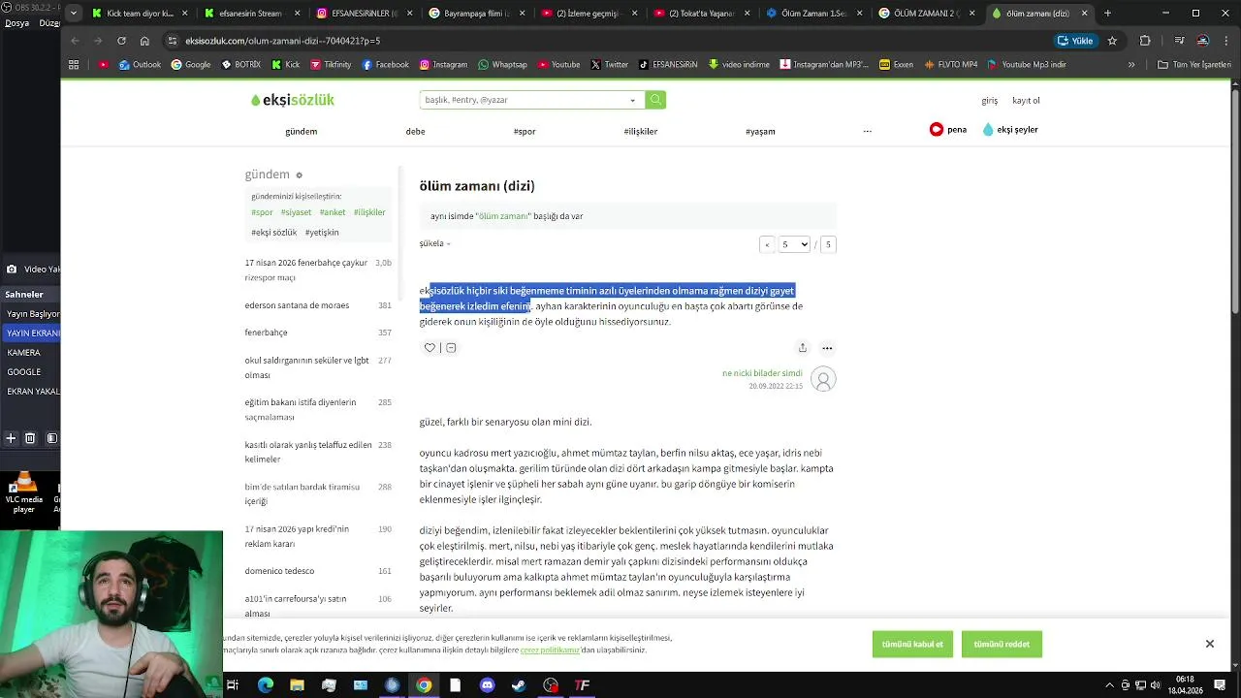Select the #spor navigation tab
The width and height of the screenshot is (1241, 698).
tap(525, 132)
